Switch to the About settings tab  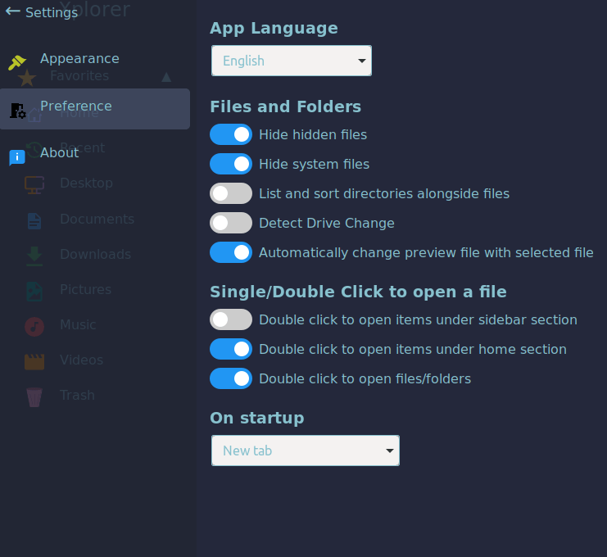coord(60,153)
